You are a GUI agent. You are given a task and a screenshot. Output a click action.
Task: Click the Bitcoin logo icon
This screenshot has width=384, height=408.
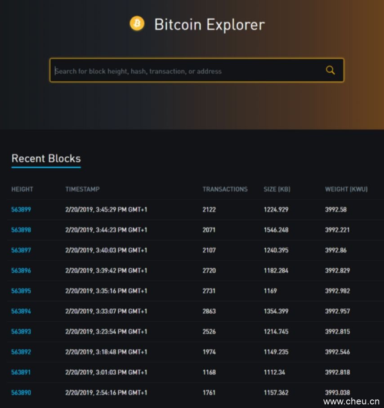pos(137,23)
